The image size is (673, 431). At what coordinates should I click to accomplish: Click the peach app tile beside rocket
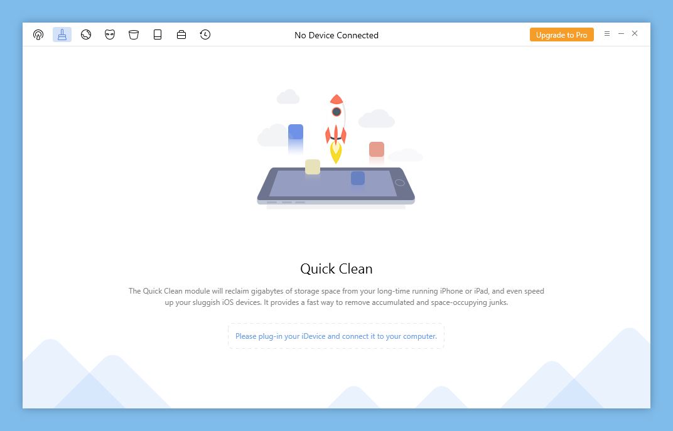(377, 149)
